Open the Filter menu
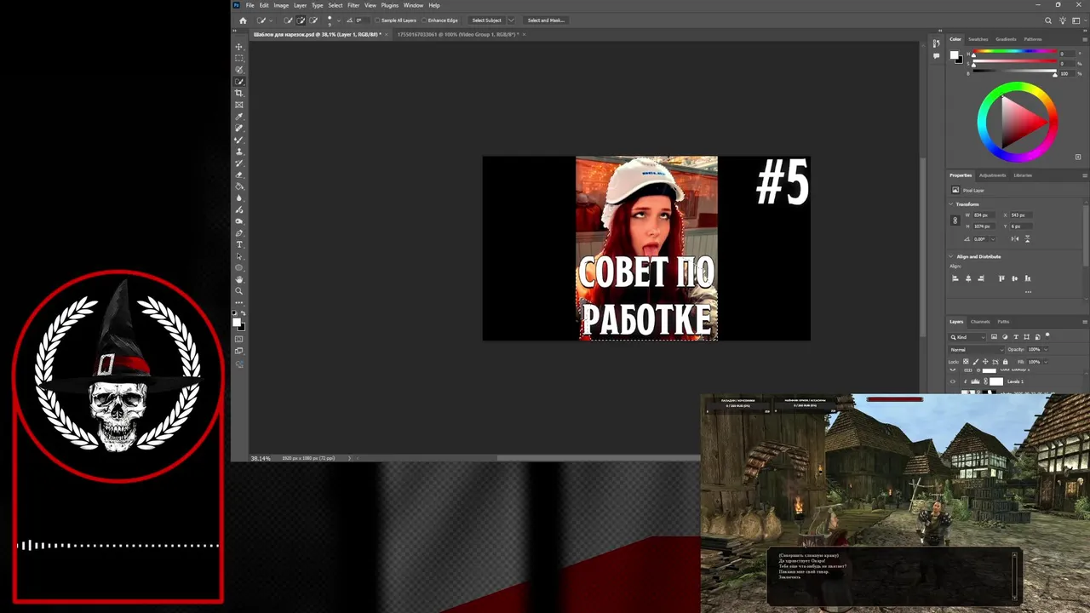1090x613 pixels. [353, 5]
